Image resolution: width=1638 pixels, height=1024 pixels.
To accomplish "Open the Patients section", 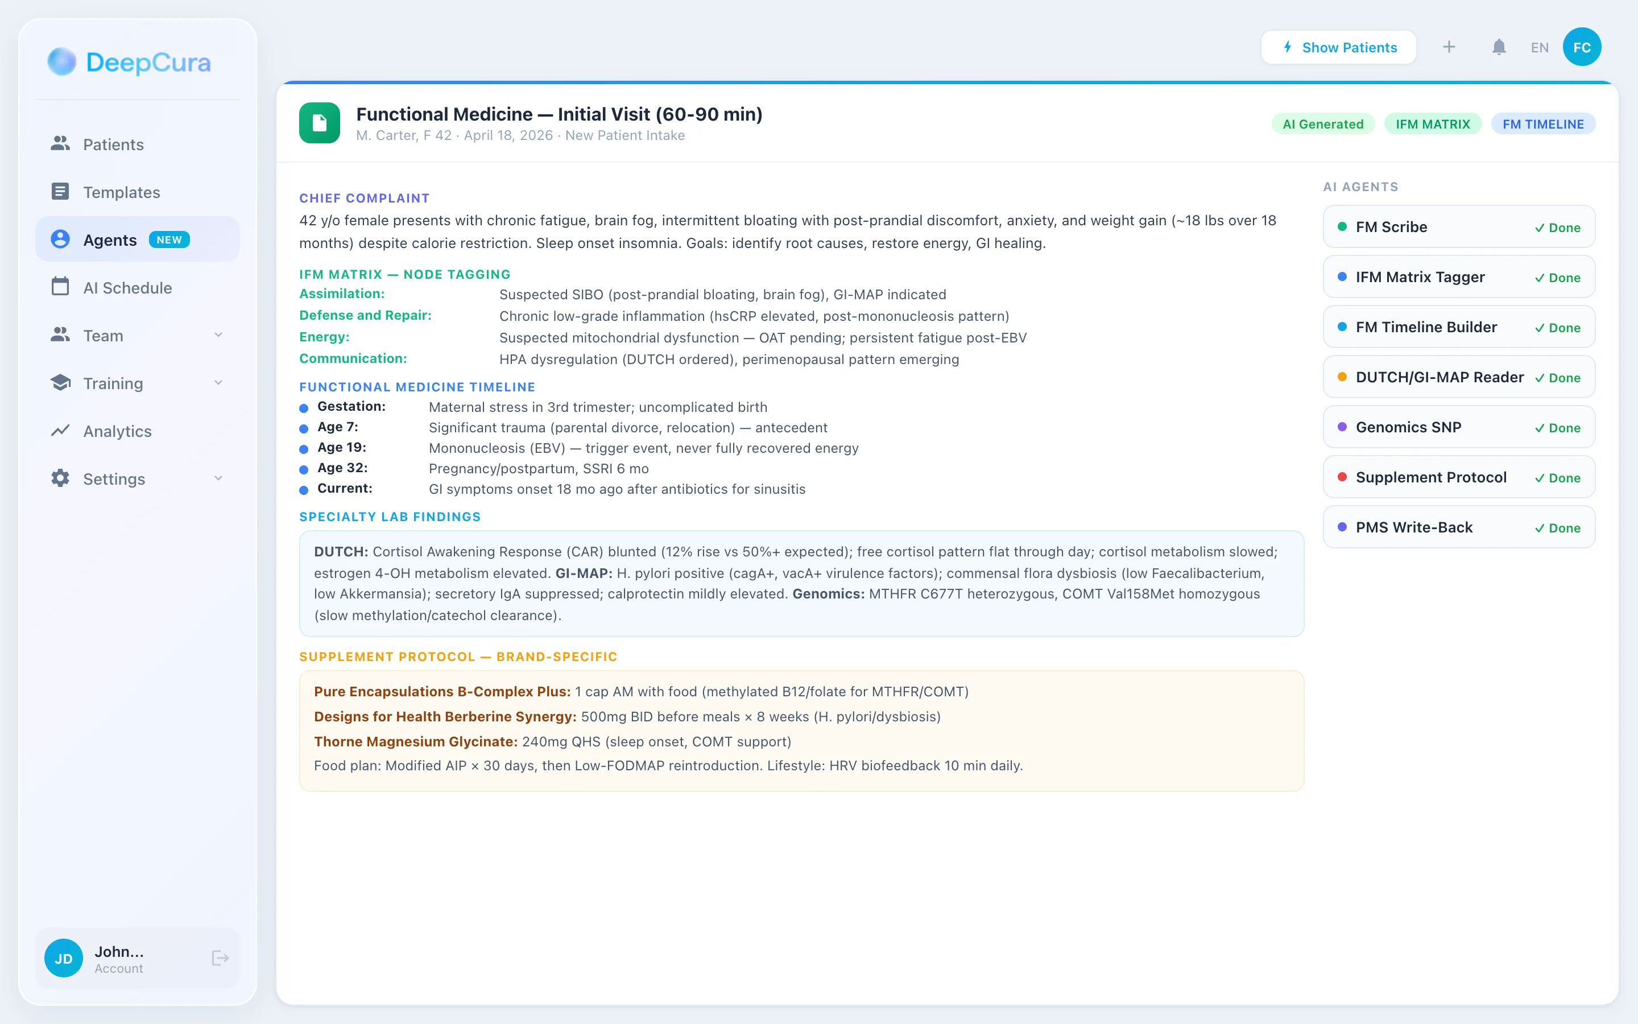I will click(113, 144).
